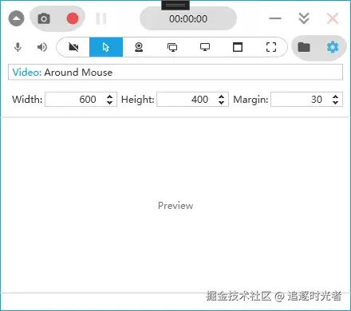Take a screenshot with the camera icon
Image resolution: width=351 pixels, height=311 pixels.
point(44,18)
